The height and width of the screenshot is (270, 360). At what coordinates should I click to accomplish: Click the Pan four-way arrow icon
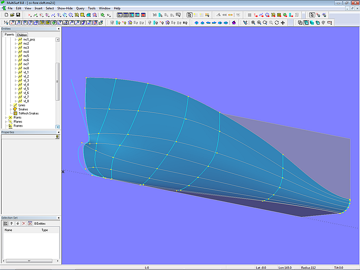click(283, 23)
